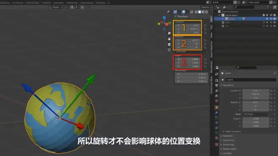
Task: Click the zoom magnifier viewport icon
Action: click(x=169, y=33)
